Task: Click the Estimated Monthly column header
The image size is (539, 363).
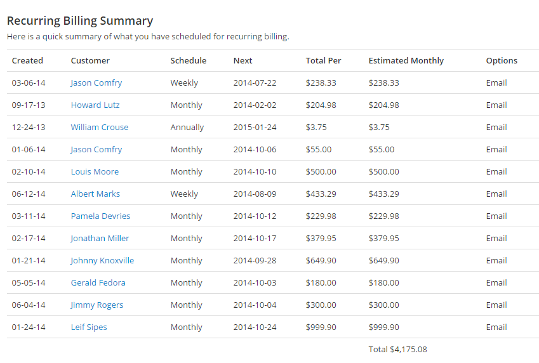Action: tap(406, 60)
